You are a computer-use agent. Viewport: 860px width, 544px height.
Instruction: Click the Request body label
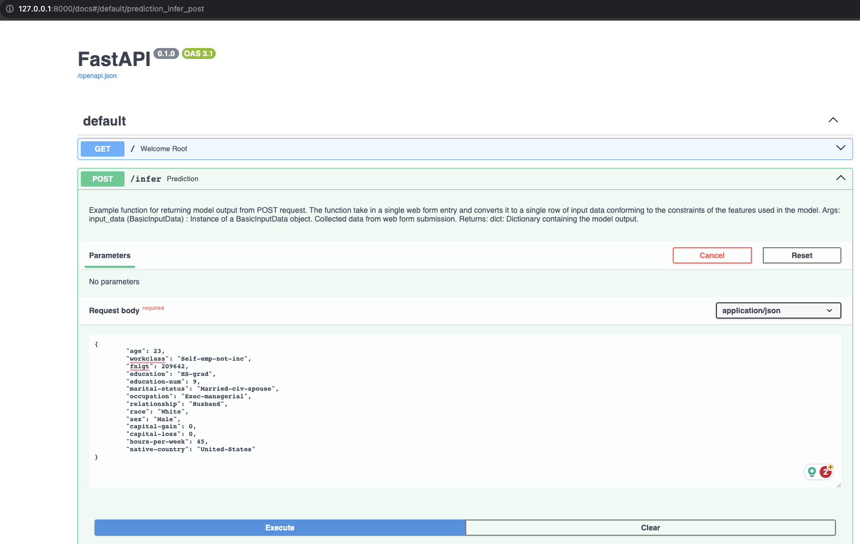[114, 310]
